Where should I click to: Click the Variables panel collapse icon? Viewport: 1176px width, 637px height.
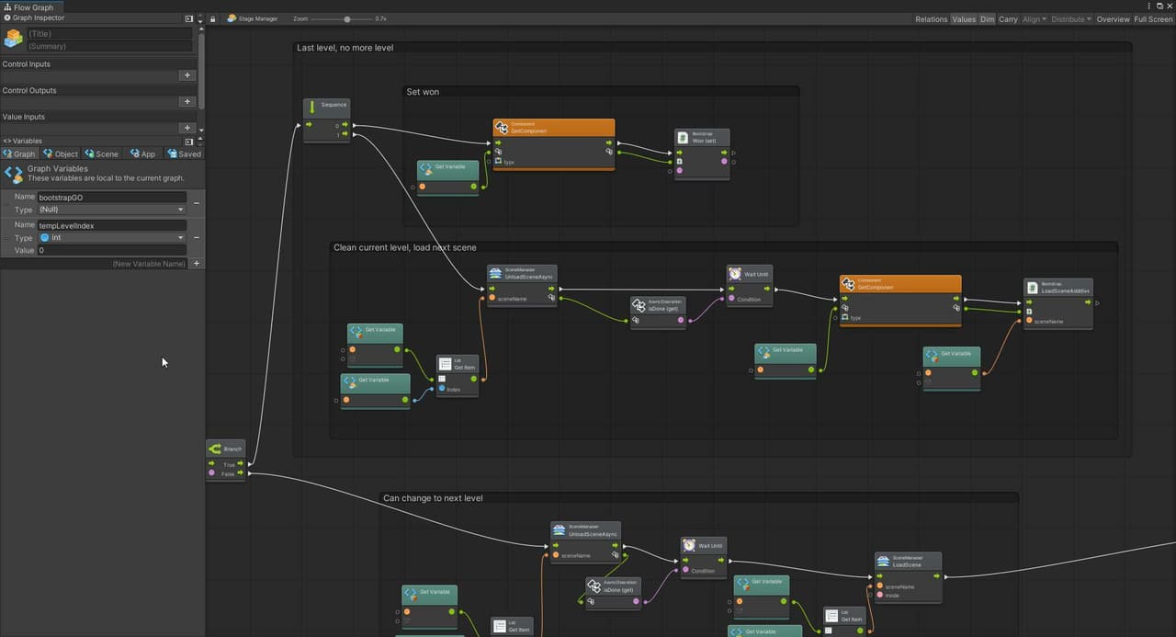188,142
